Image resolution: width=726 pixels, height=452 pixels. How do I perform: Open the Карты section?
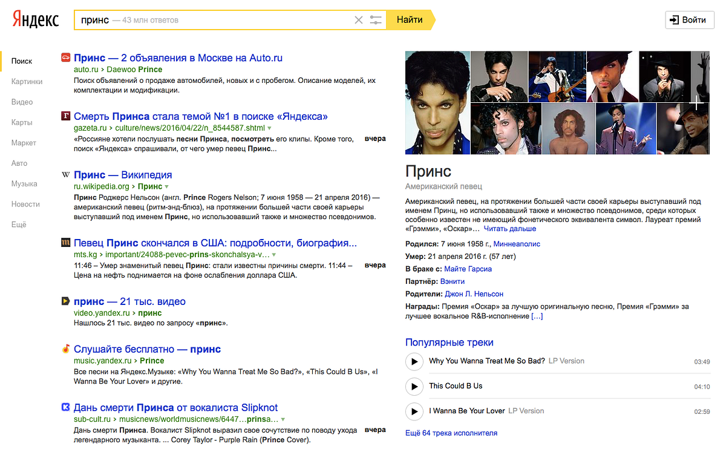tap(22, 122)
